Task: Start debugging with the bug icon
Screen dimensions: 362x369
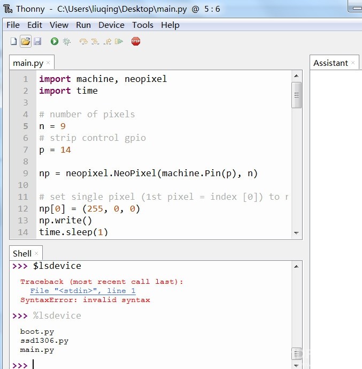Action: point(67,41)
